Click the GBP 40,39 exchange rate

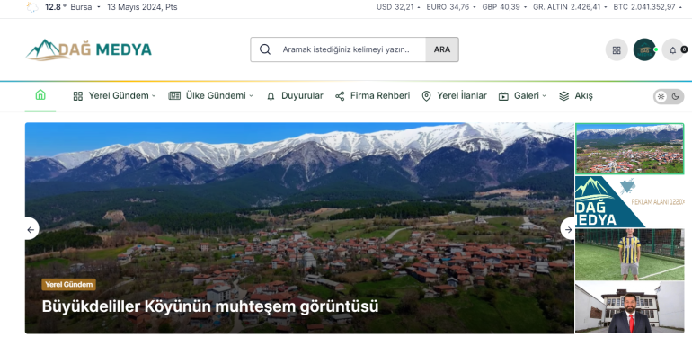coord(501,7)
